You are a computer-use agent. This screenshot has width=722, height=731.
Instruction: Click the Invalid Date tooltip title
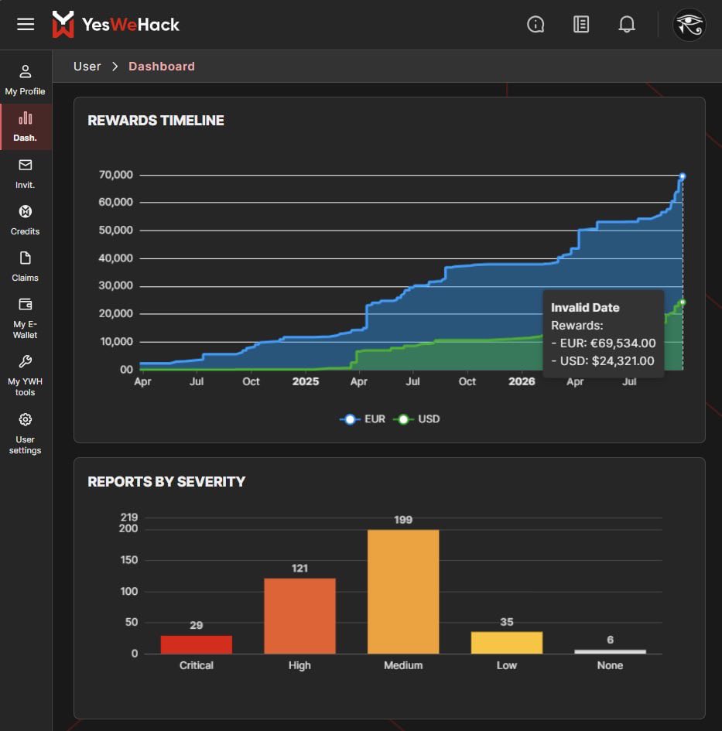point(585,308)
